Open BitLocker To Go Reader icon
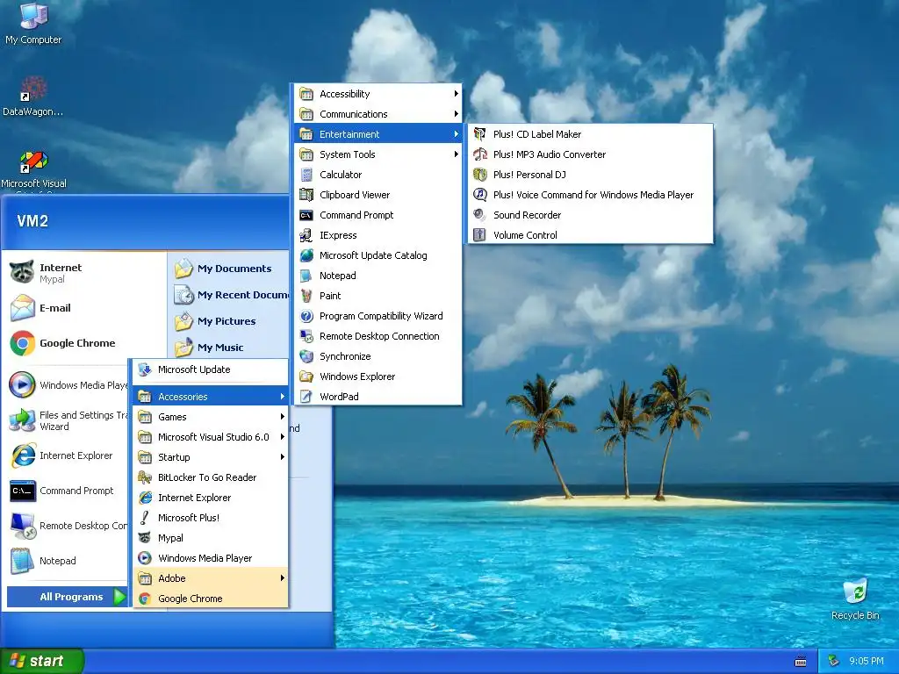899x674 pixels. (x=145, y=477)
